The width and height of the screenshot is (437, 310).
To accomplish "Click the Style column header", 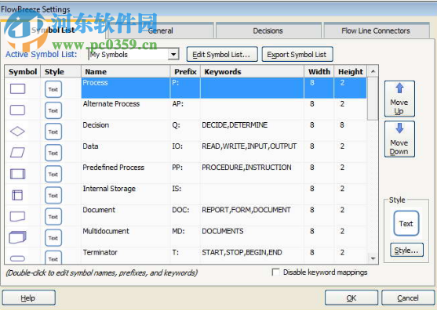I will pos(60,72).
